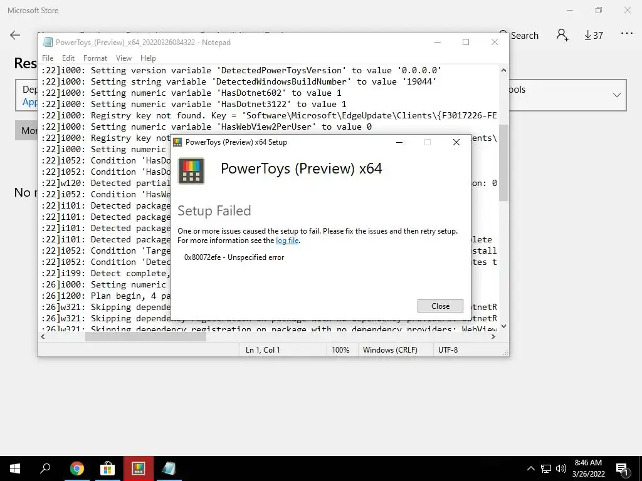Open Google Chrome from taskbar

76,468
